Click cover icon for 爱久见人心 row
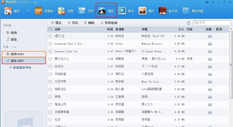 (x=210, y=59)
